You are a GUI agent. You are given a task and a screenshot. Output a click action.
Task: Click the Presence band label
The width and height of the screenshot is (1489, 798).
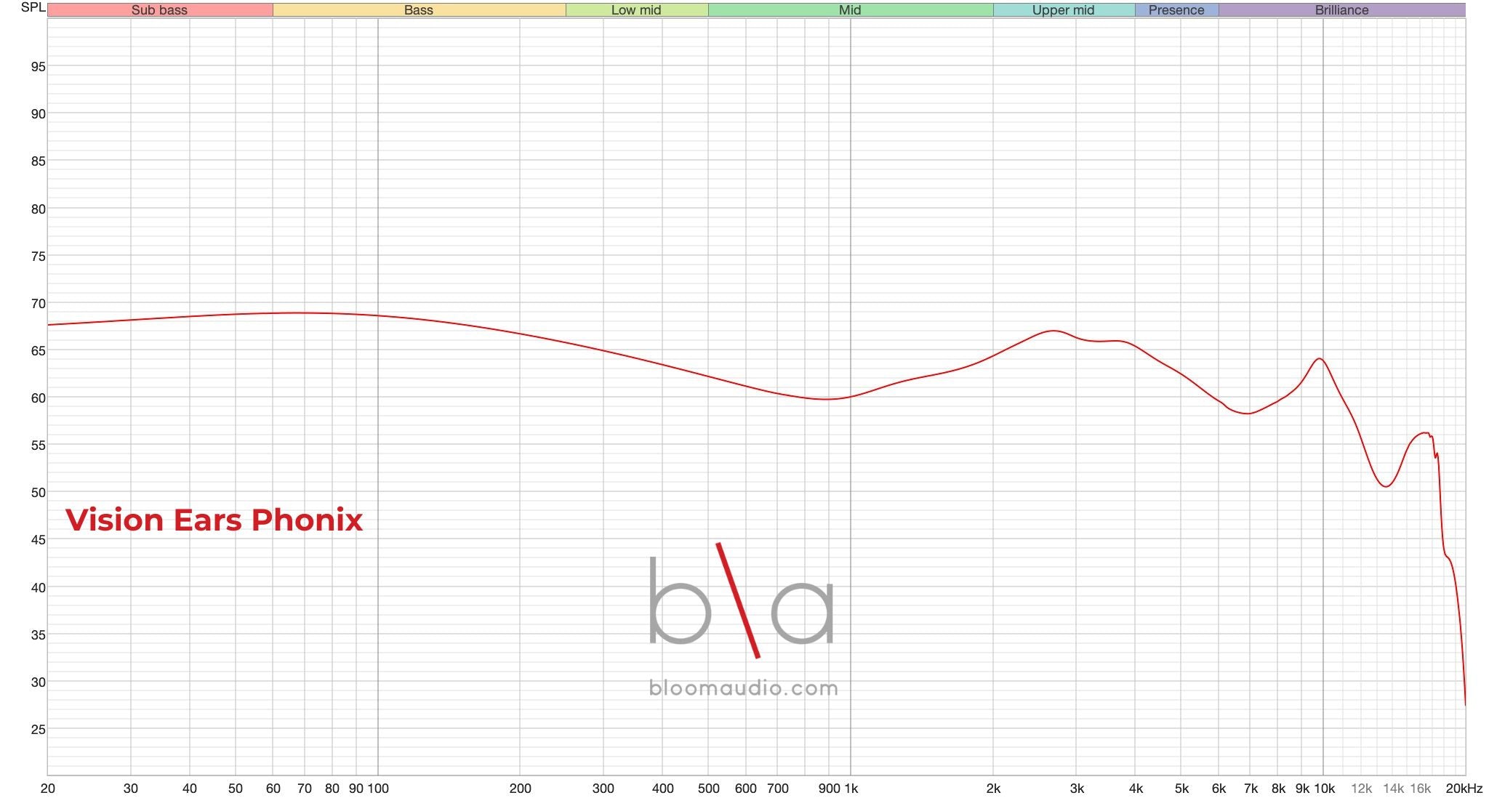pyautogui.click(x=1176, y=10)
